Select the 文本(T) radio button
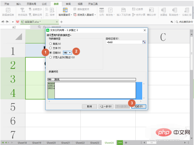The height and width of the screenshot is (145, 194). [50, 48]
